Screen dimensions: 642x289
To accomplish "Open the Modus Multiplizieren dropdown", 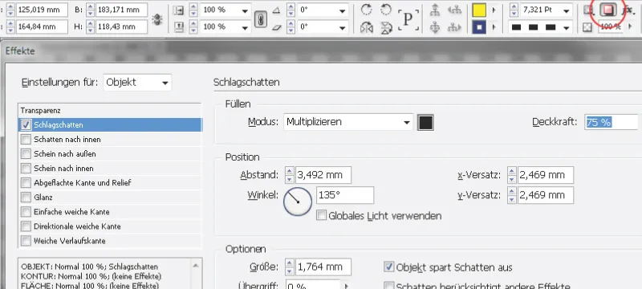I will click(347, 122).
